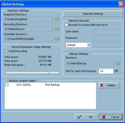Viewport: 125px width, 123px height.
Task: Browse for the Snapshot Directory folder
Action: (x=57, y=19)
